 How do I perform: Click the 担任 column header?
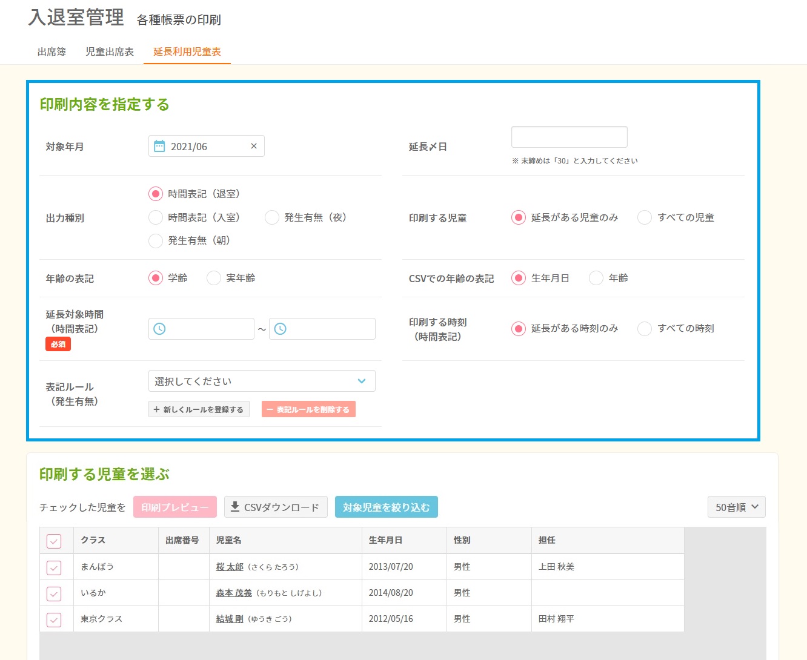tap(608, 540)
